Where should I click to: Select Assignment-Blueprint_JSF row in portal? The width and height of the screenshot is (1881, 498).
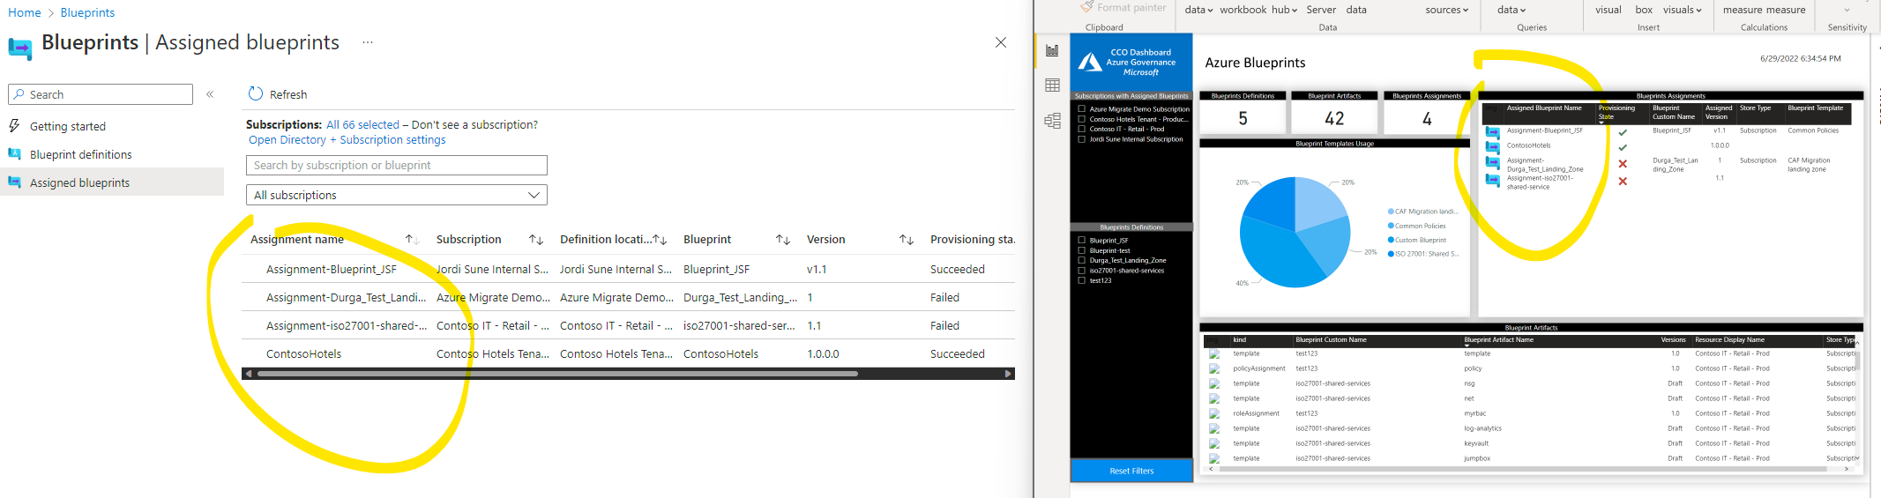(628, 269)
